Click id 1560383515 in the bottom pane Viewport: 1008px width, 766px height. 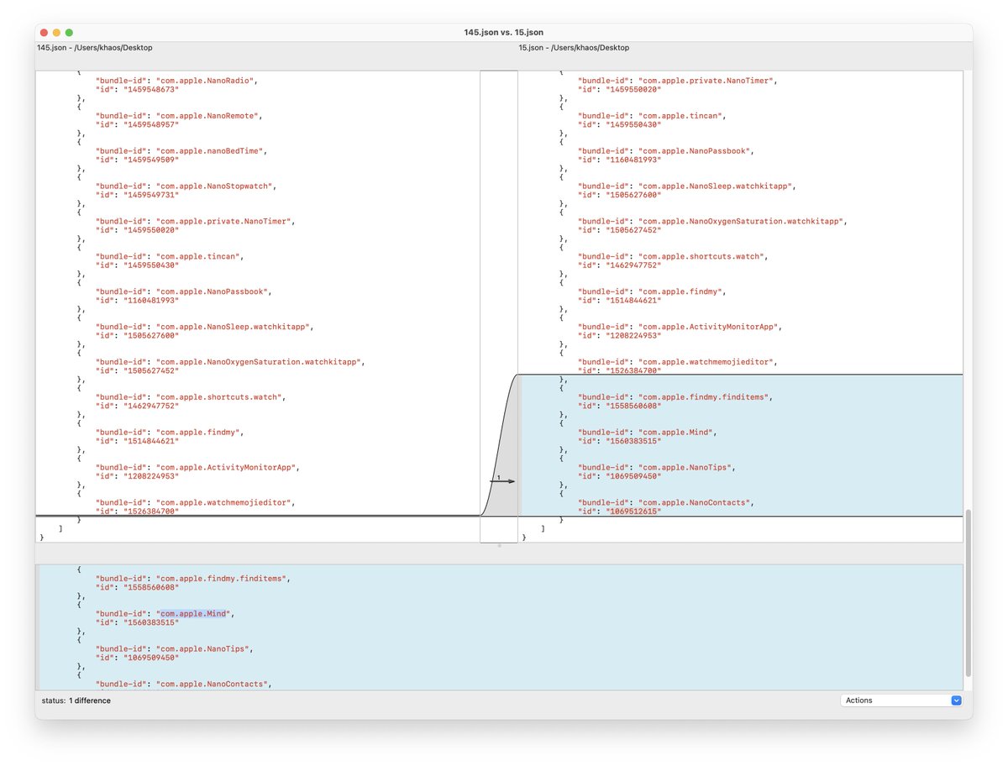(x=151, y=623)
